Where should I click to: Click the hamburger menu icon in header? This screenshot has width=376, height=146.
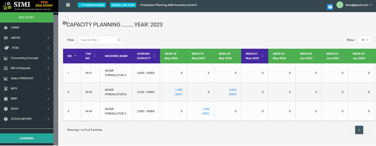(68, 5)
